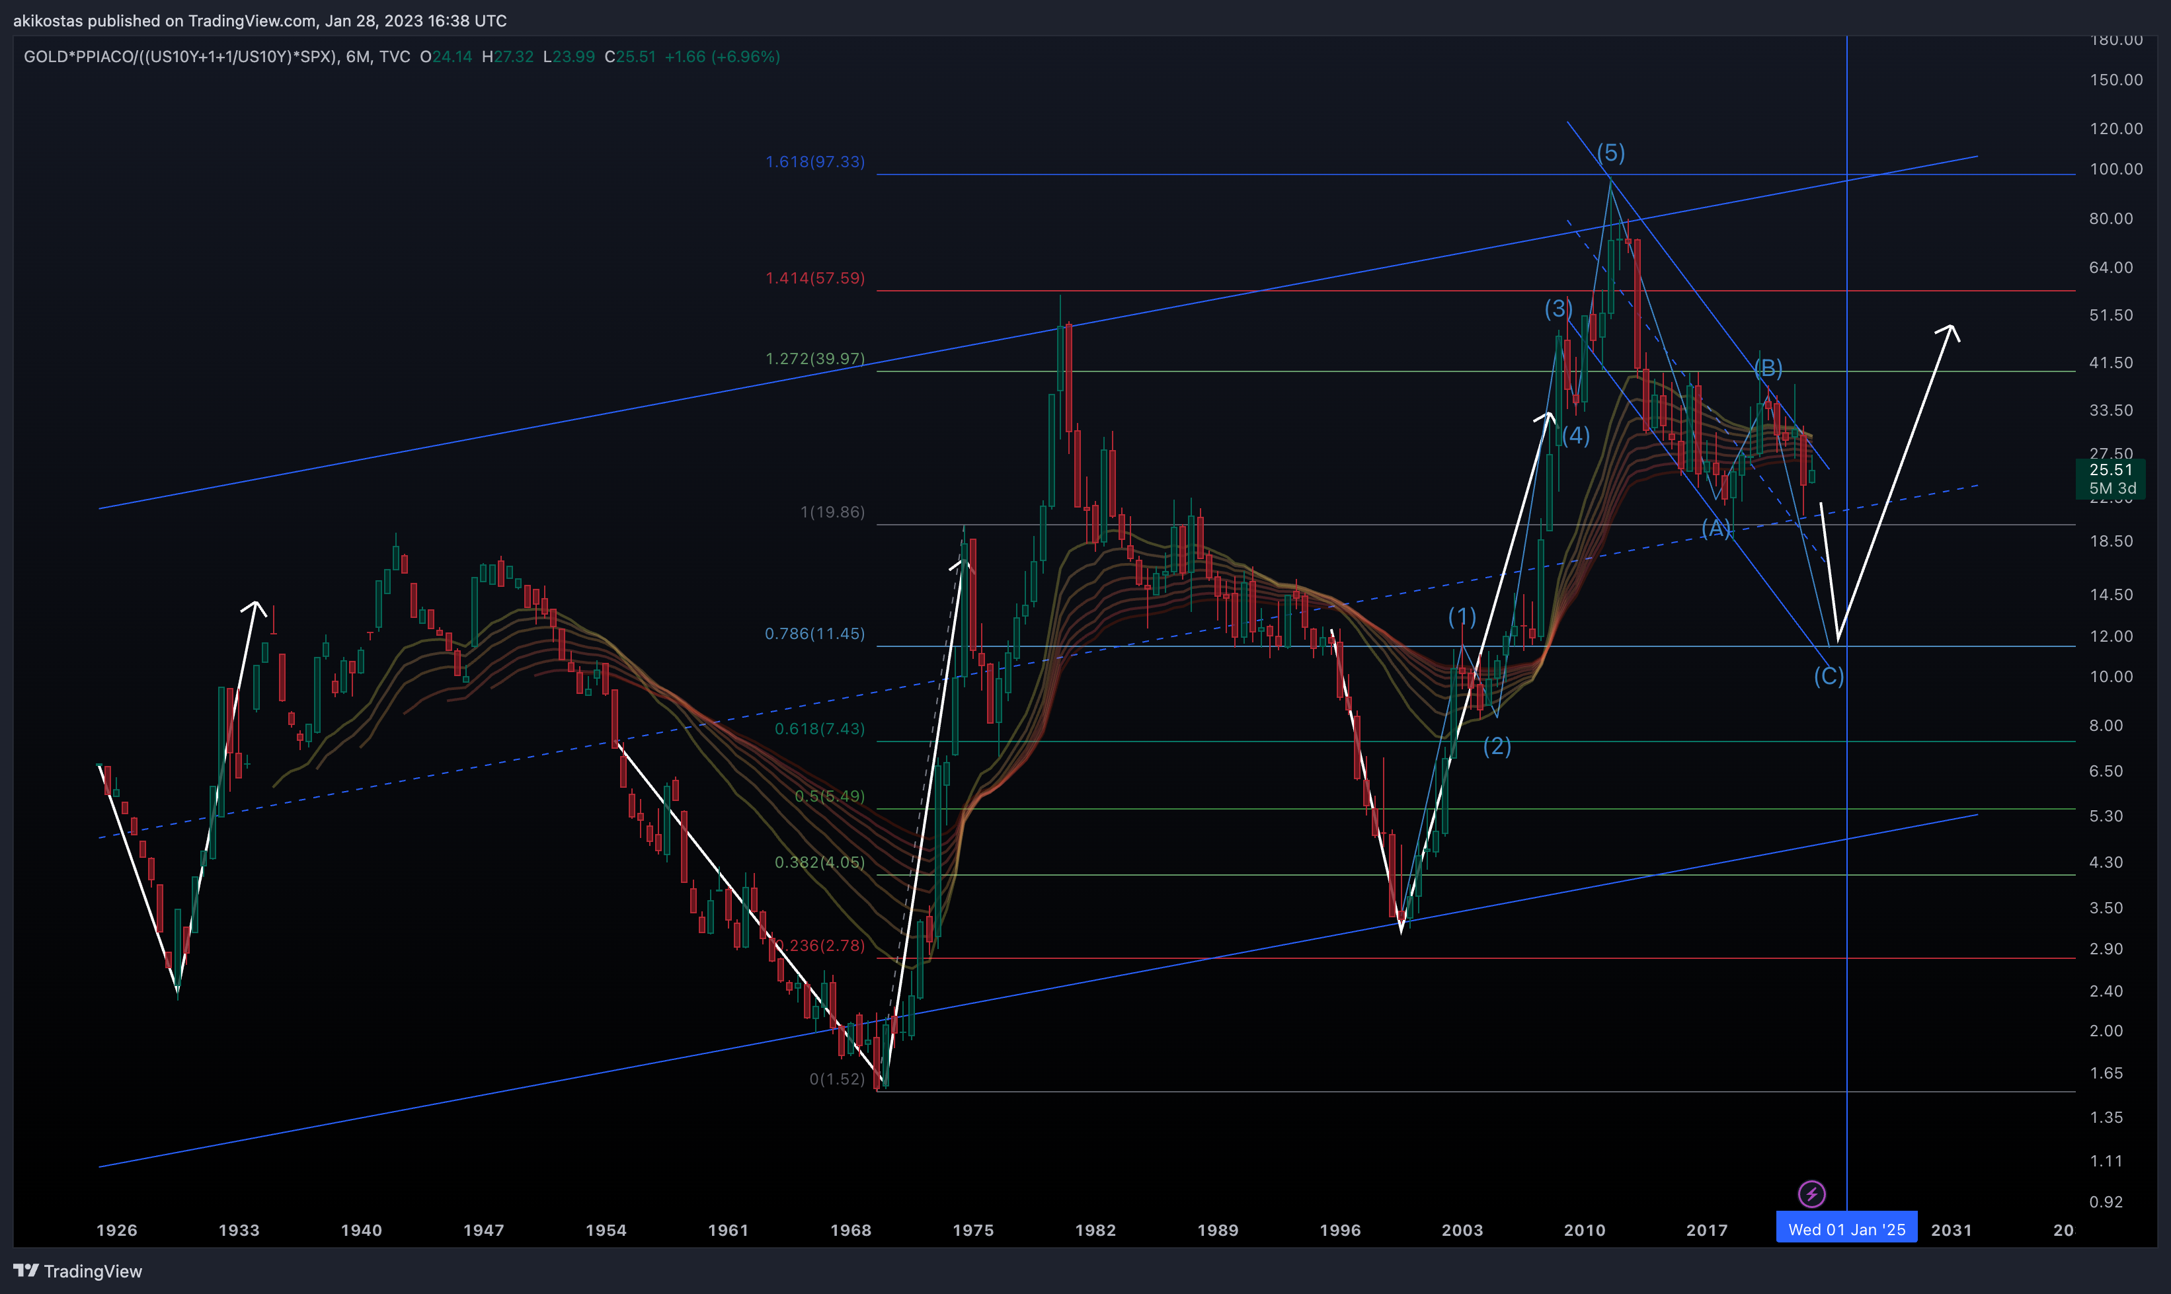Select the Fibonacci label 0.236(2.78)

coord(820,946)
